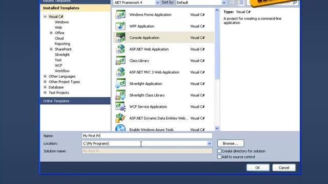
Task: Click the 'WPF Application' template name
Action: click(x=142, y=26)
